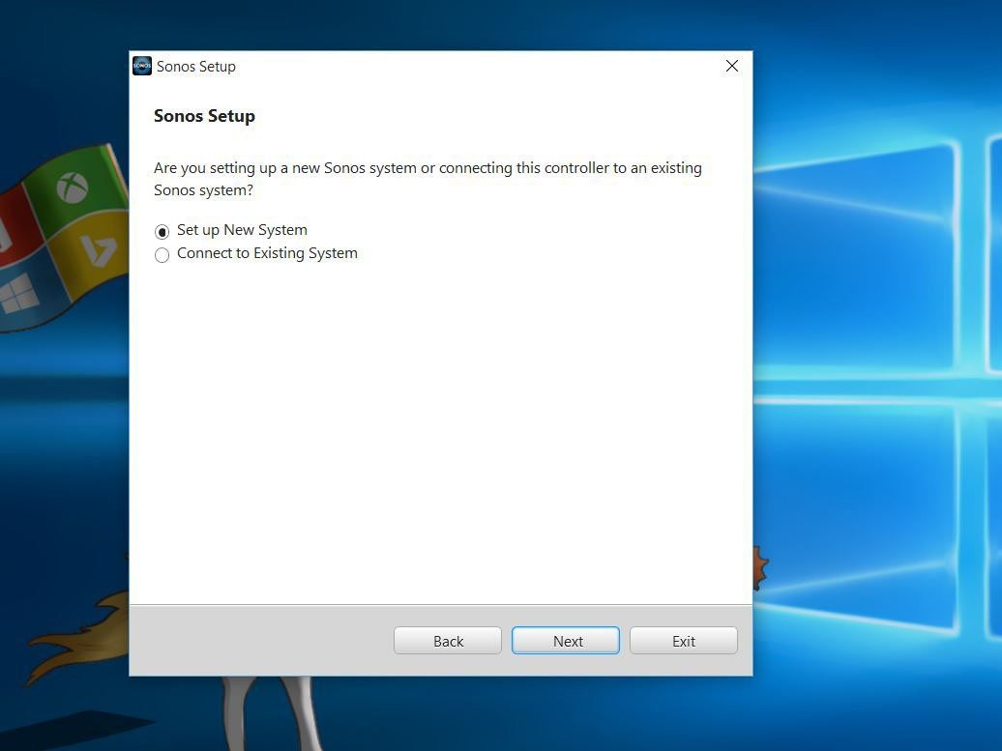This screenshot has width=1002, height=751.
Task: Click the 'Set up New System' label text
Action: [242, 230]
